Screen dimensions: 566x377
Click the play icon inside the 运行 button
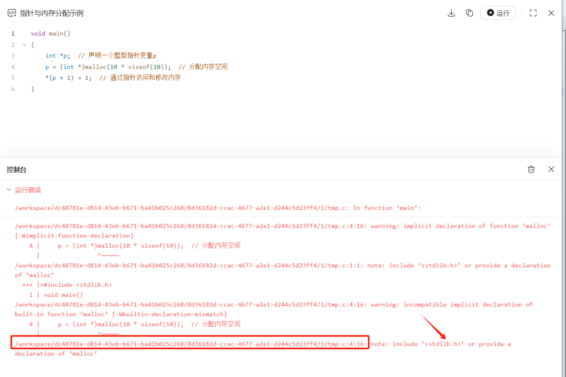click(x=491, y=13)
